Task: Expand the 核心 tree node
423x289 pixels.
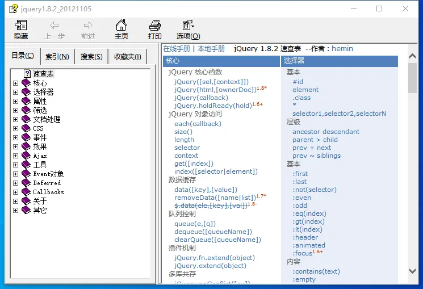Action: pyautogui.click(x=16, y=83)
